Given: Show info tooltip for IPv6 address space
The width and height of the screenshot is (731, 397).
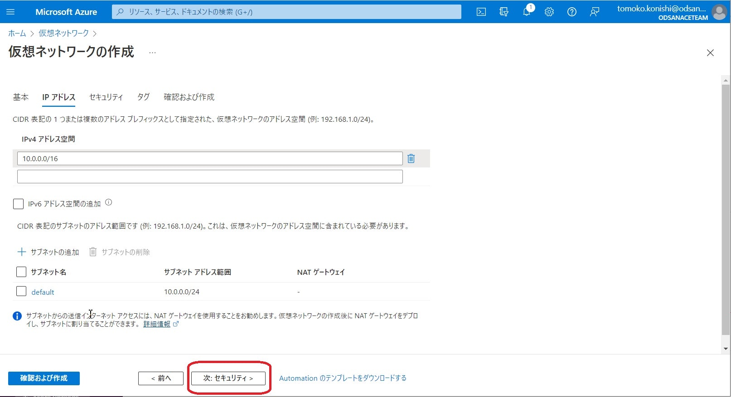Looking at the screenshot, I should pyautogui.click(x=109, y=203).
